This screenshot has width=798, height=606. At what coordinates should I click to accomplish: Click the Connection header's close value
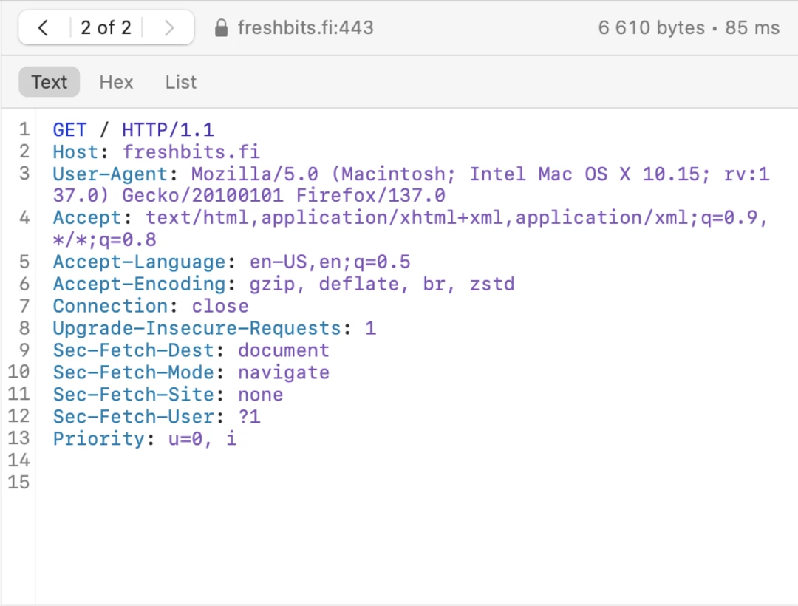tap(220, 307)
